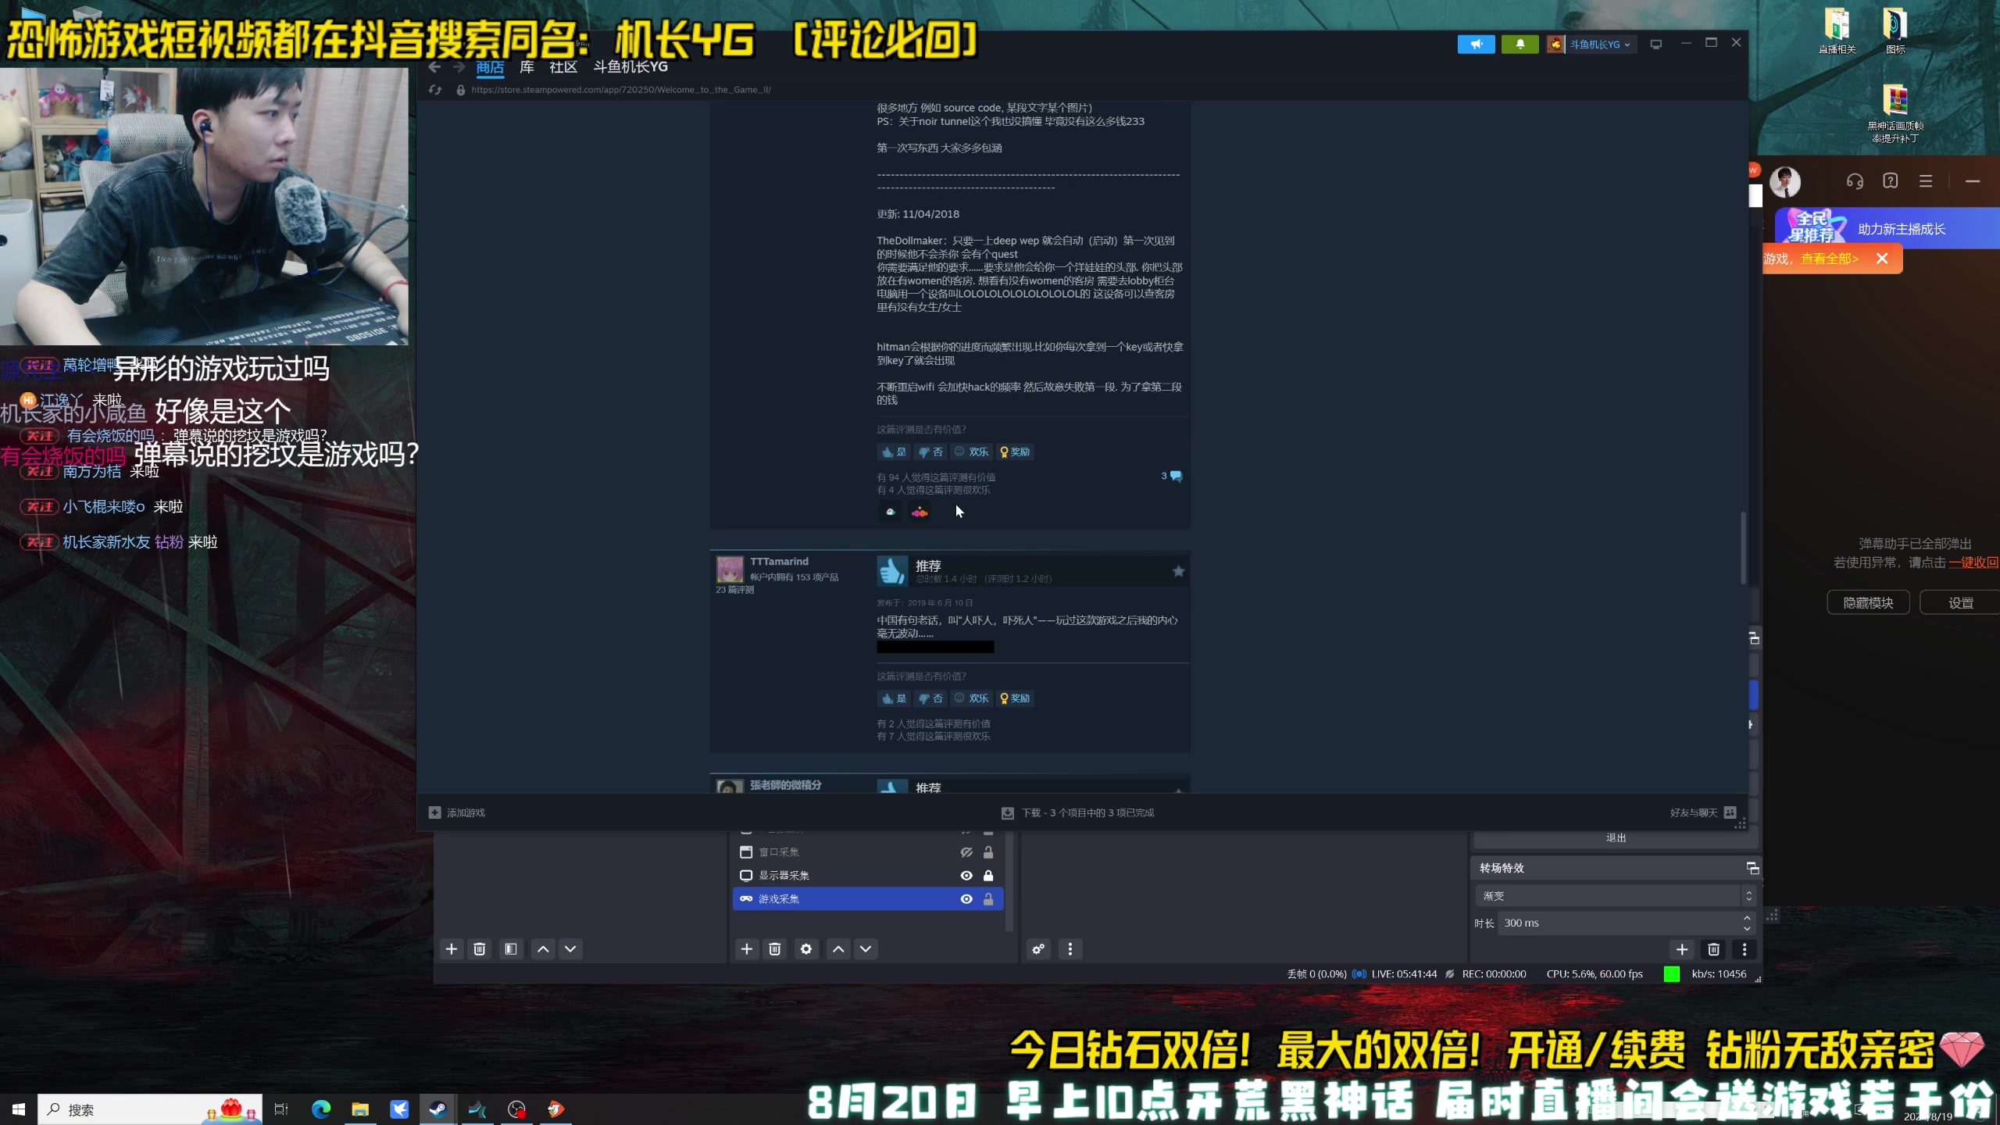This screenshot has width=2000, height=1125.
Task: Increase transition duration with up arrow
Action: pos(1747,918)
